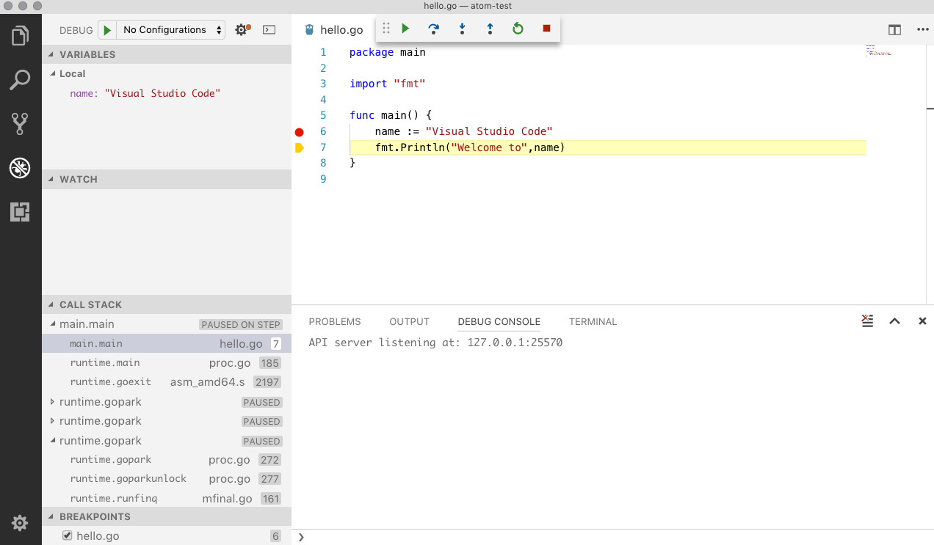Switch to the TERMINAL tab

[593, 321]
